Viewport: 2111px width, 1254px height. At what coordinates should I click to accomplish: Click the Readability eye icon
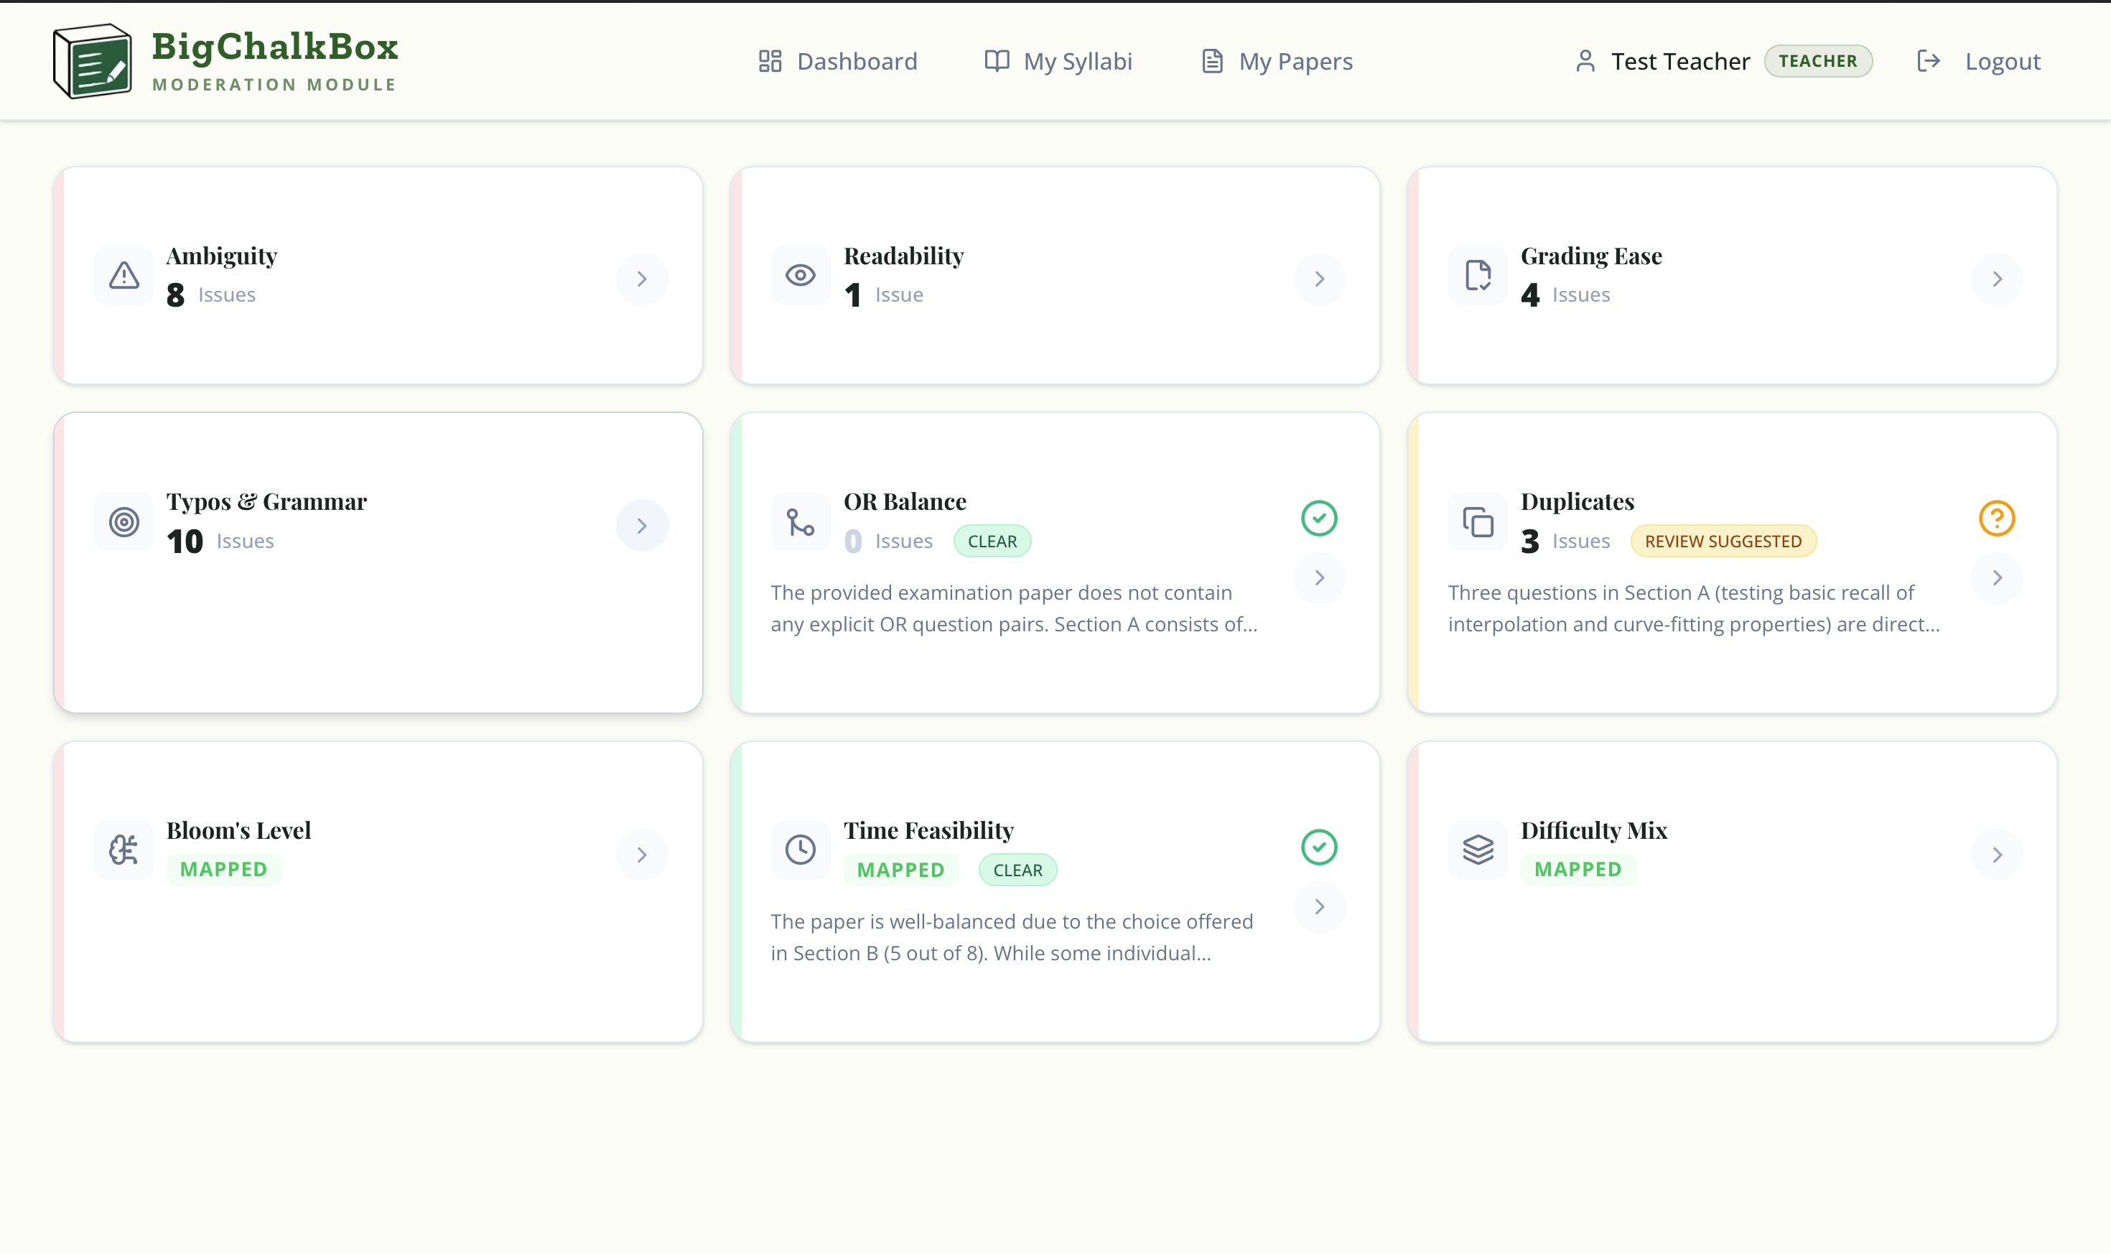click(x=800, y=274)
